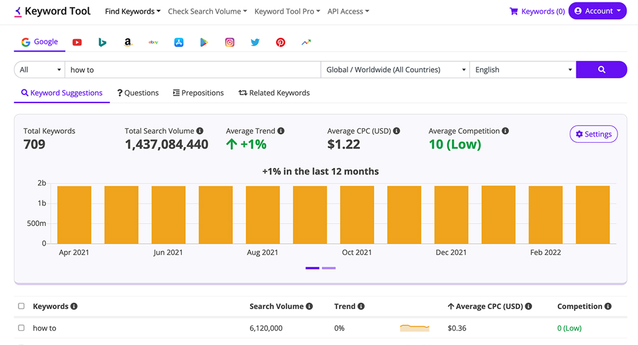Open the YouTube keyword source

[77, 42]
